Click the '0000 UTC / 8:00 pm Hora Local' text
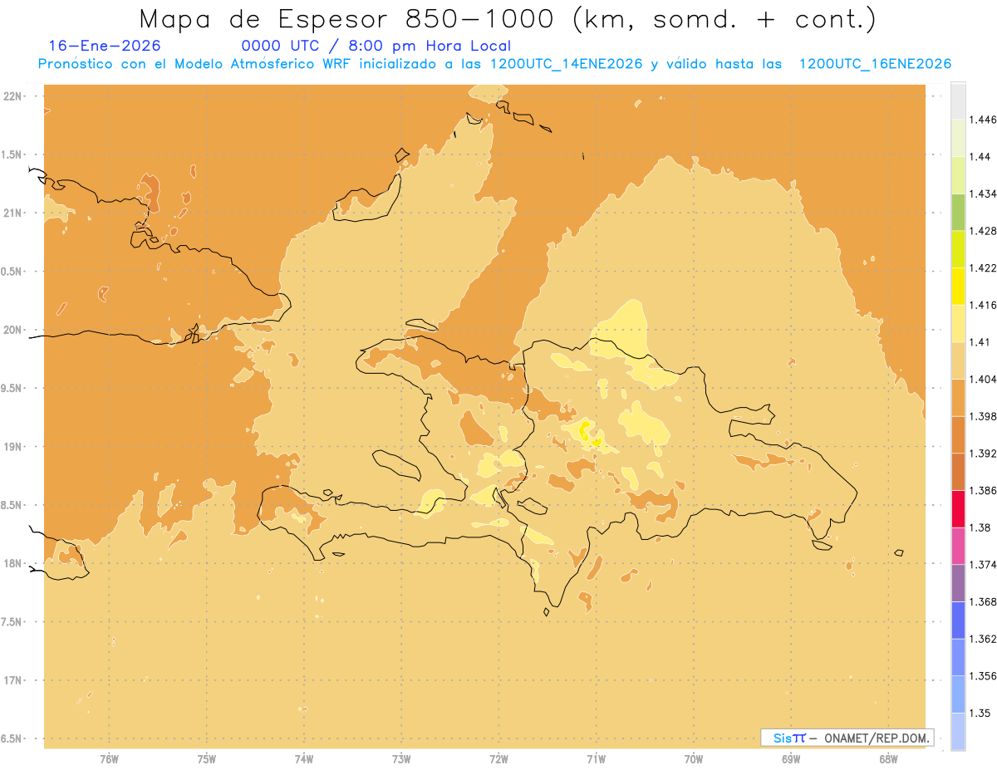Screen dimensions: 997x770 pos(376,46)
